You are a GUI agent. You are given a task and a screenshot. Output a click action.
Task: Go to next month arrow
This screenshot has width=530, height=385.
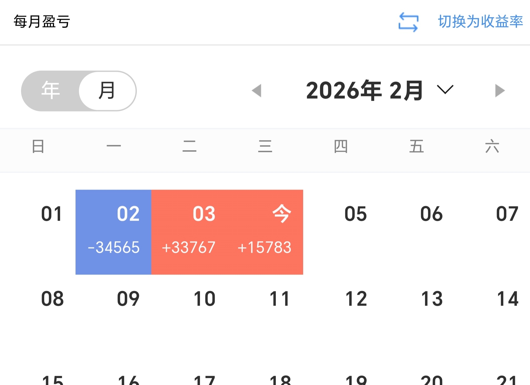click(499, 91)
